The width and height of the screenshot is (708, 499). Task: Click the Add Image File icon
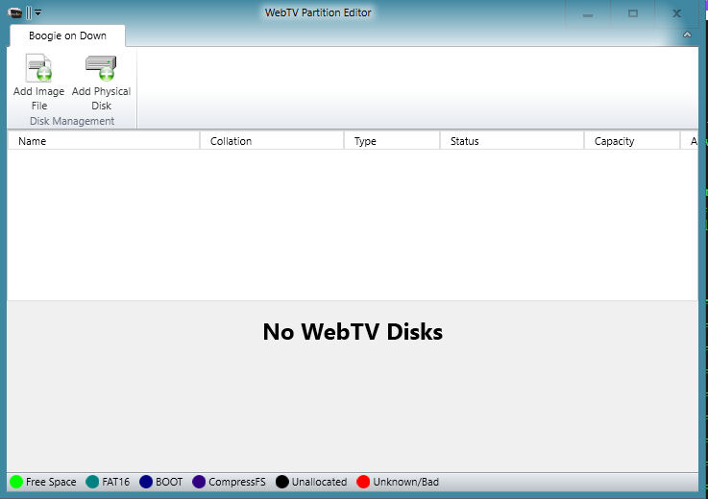click(x=38, y=68)
